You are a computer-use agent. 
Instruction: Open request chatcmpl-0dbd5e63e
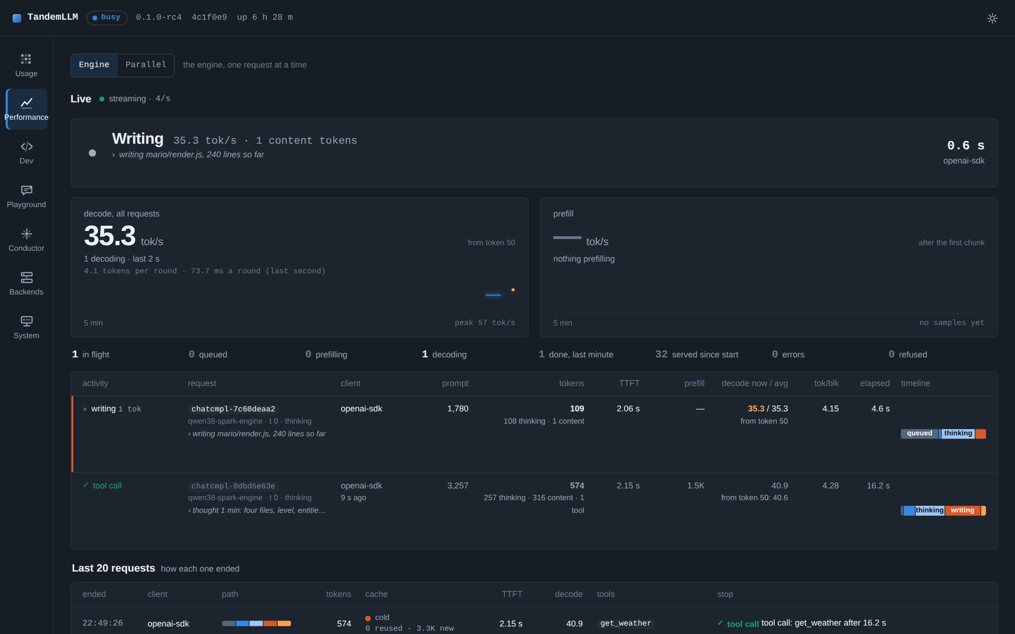coord(233,486)
